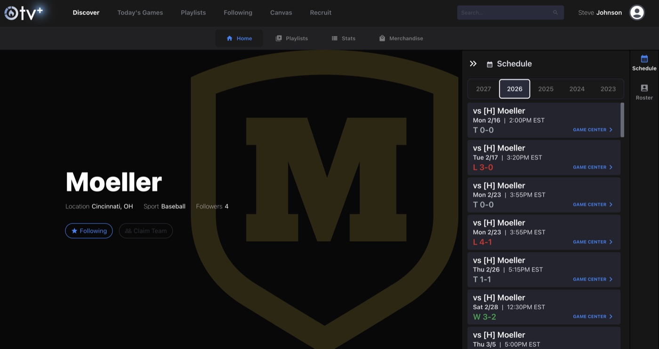Click the Thu 3/5 game card
This screenshot has height=349, width=659.
(544, 338)
